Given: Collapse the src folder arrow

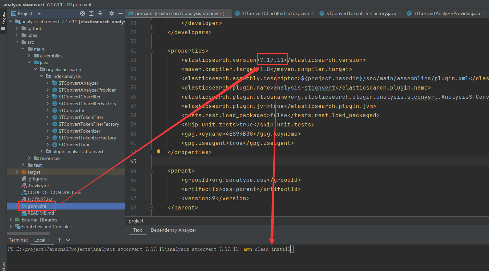Looking at the screenshot, I should tap(17, 42).
